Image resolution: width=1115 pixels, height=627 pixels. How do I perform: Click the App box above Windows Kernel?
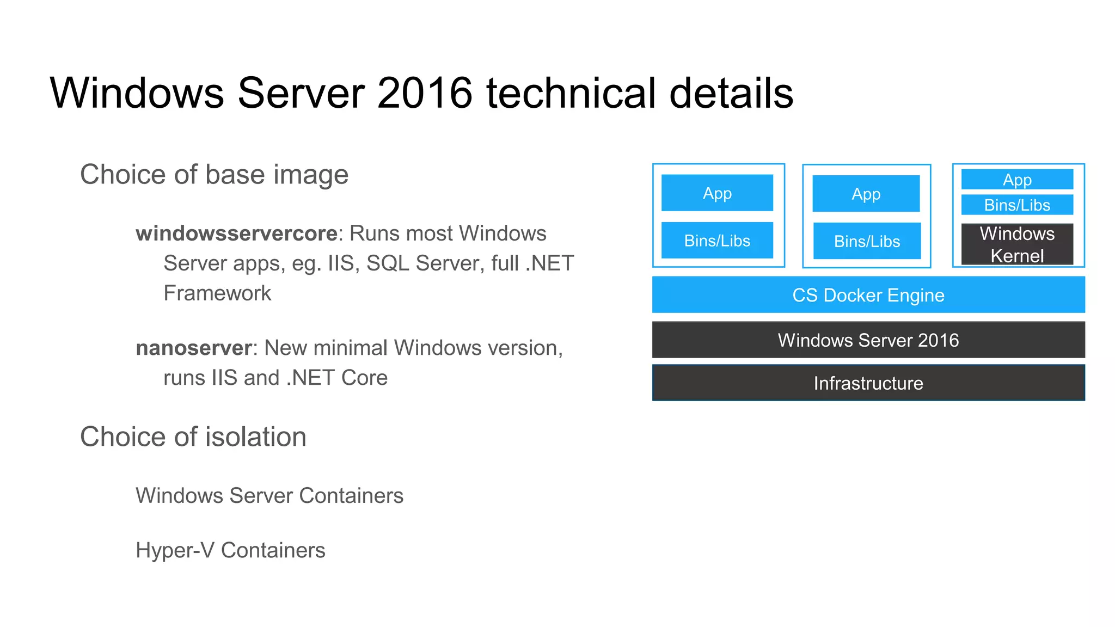[1017, 180]
